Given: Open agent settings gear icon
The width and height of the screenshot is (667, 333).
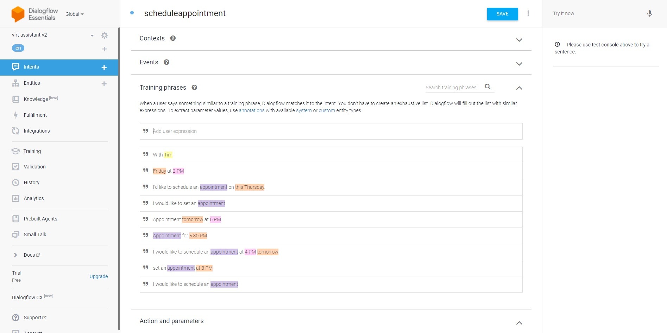Looking at the screenshot, I should pyautogui.click(x=104, y=35).
